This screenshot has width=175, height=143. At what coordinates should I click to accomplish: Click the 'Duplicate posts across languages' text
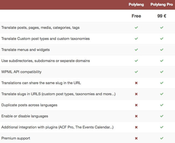click(x=29, y=105)
